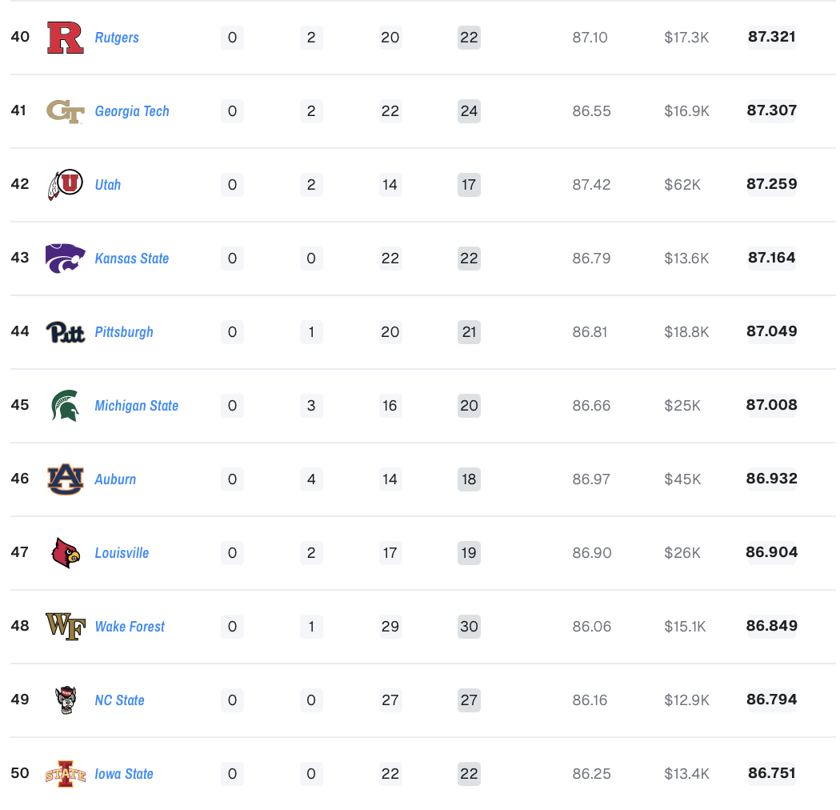Screen dimensions: 840x810
Task: Open the Georgia Tech team link
Action: pos(132,111)
